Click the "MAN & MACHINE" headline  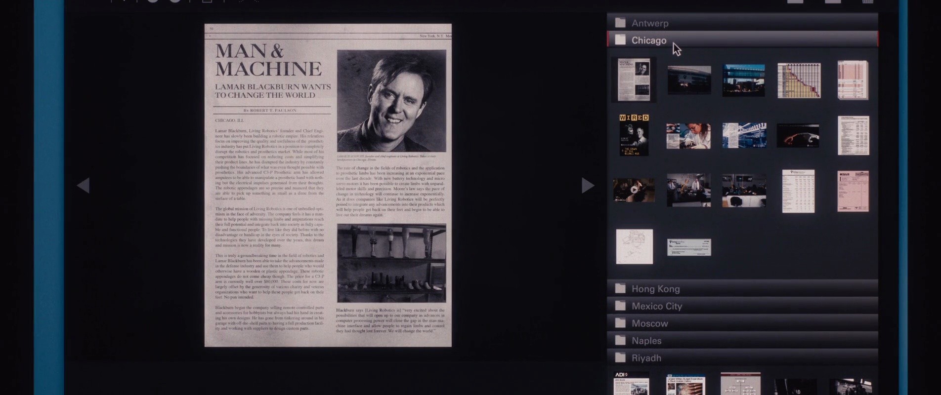(x=268, y=60)
